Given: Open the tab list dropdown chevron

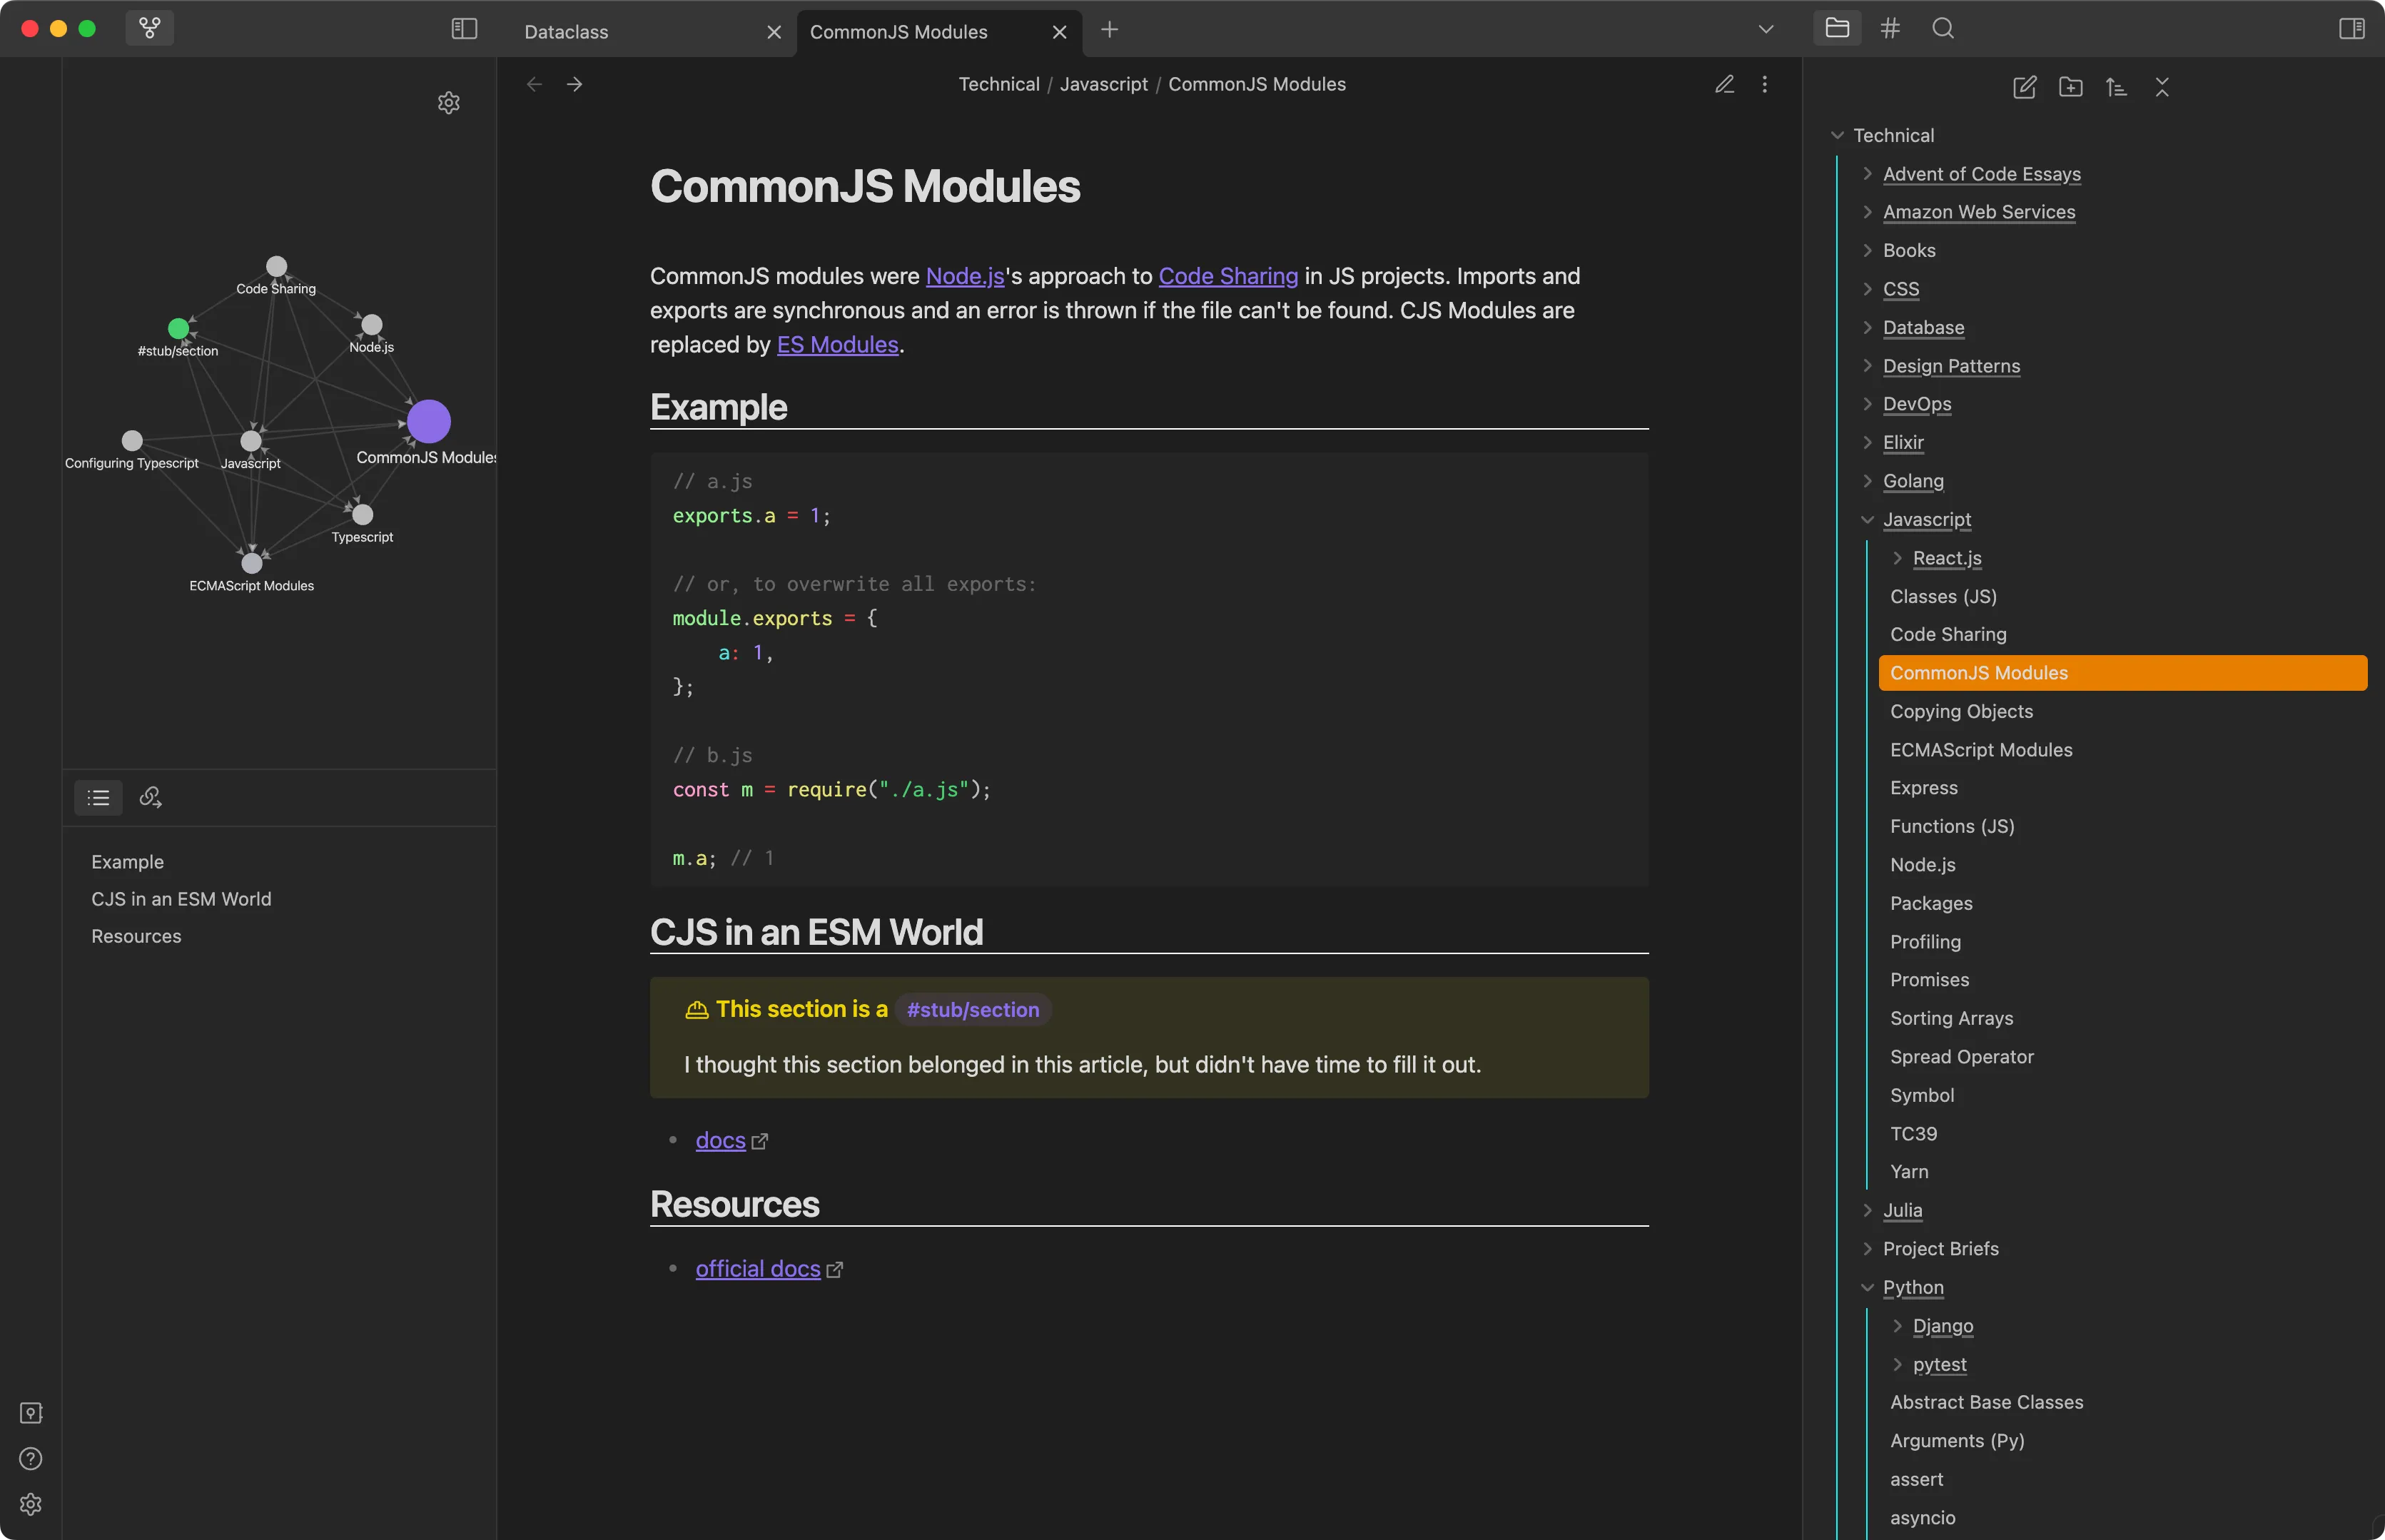Looking at the screenshot, I should [x=1765, y=29].
